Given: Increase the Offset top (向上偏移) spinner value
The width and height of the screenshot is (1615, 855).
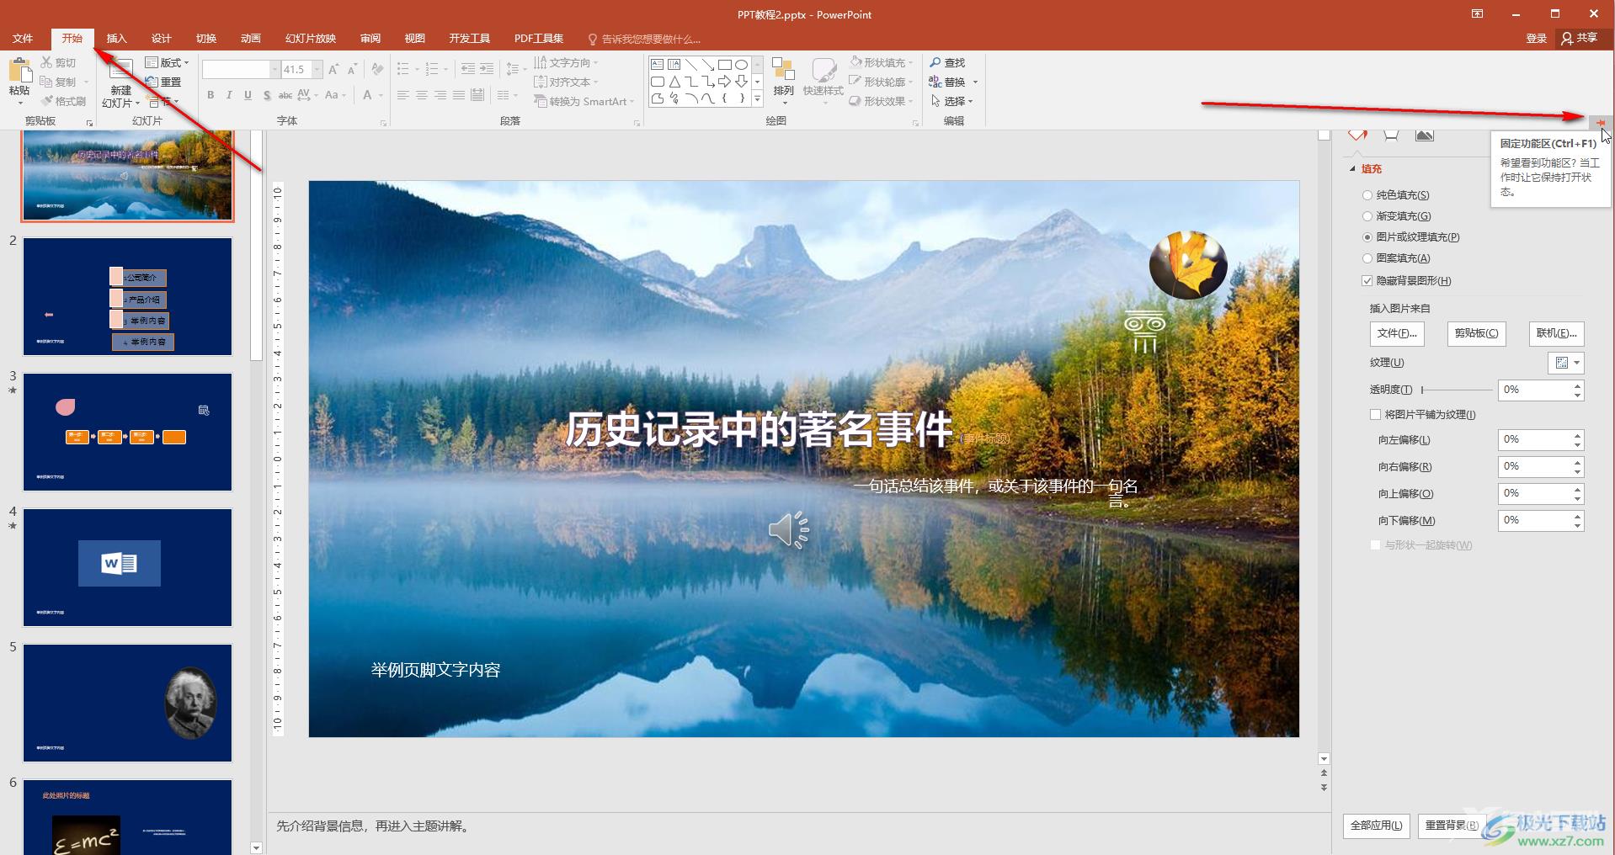Looking at the screenshot, I should pyautogui.click(x=1577, y=489).
